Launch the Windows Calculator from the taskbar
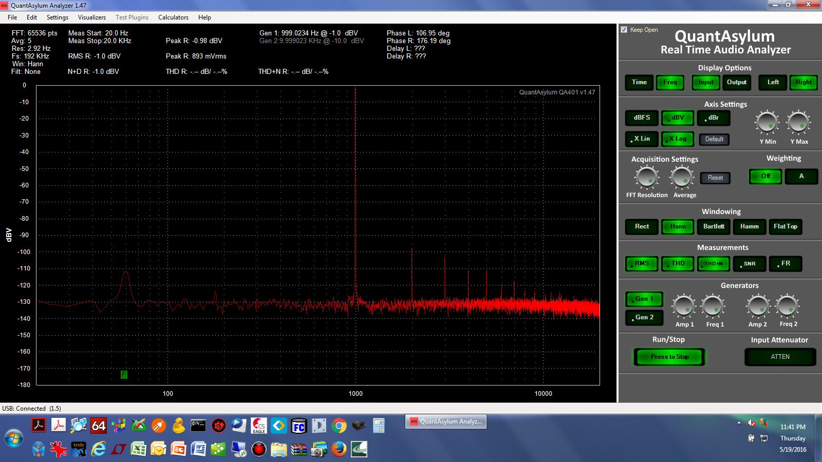The image size is (822, 462). coord(379,426)
